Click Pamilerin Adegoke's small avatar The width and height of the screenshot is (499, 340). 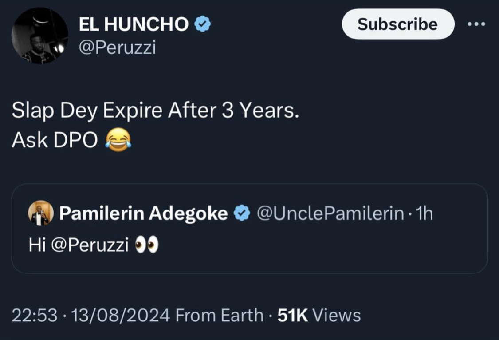(x=41, y=213)
